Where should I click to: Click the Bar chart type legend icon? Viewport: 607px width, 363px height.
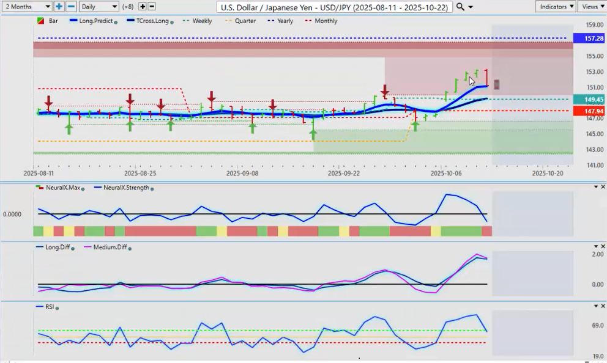click(40, 21)
